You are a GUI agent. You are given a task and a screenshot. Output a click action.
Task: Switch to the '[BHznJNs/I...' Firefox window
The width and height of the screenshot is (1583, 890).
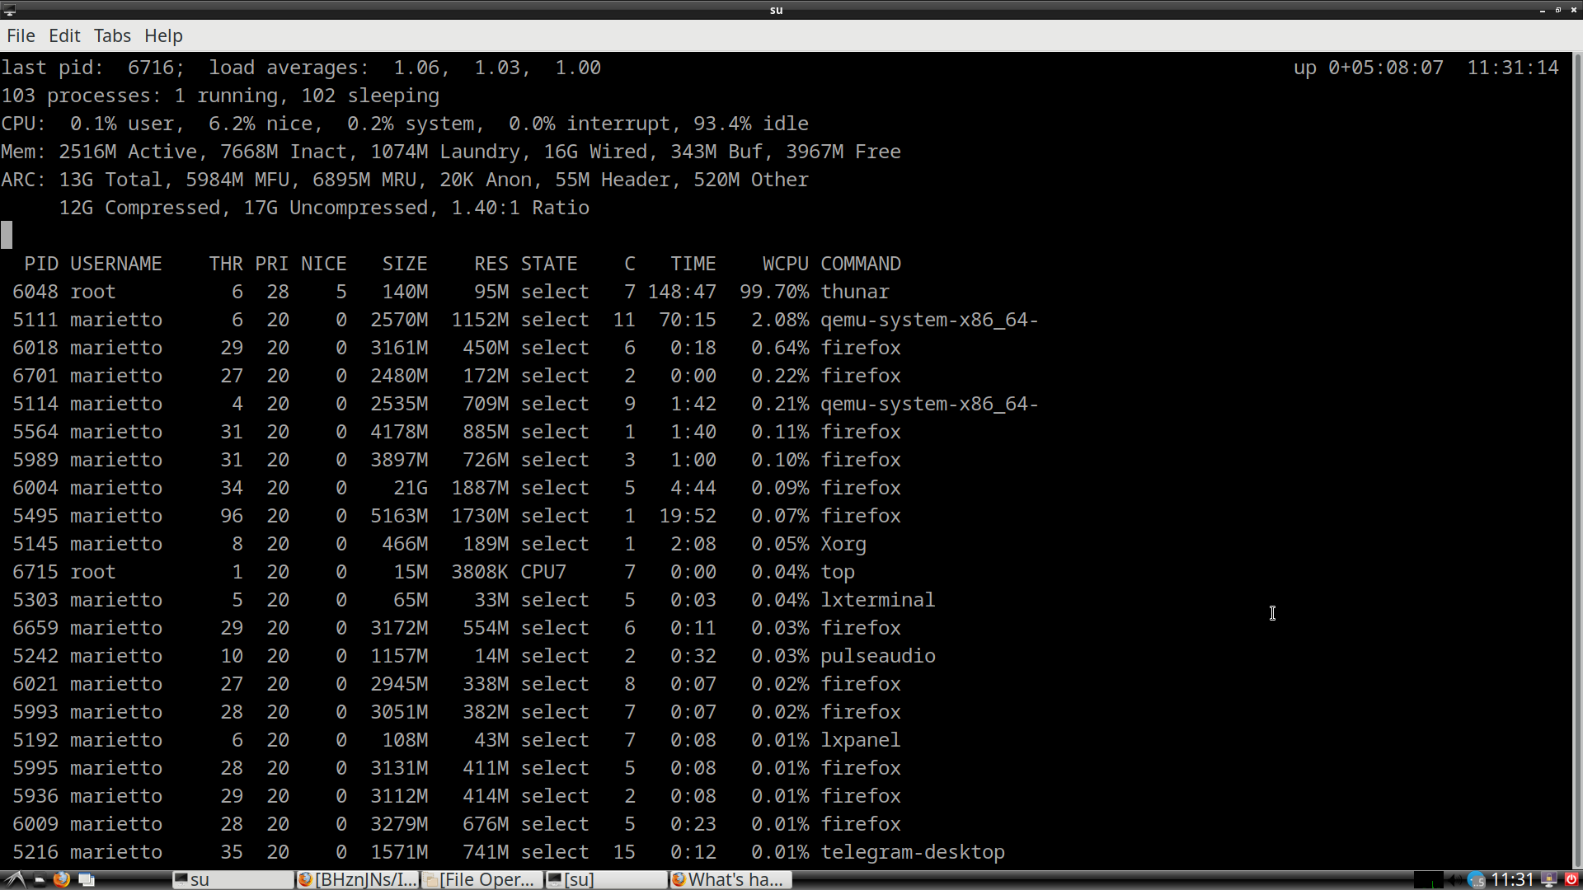(x=358, y=879)
